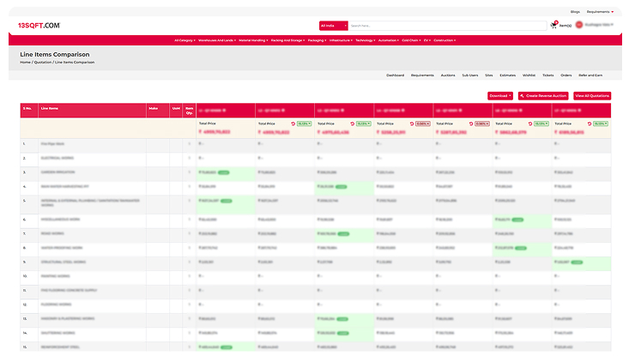The height and width of the screenshot is (356, 635).
Task: Expand the Automation menu
Action: click(x=389, y=40)
